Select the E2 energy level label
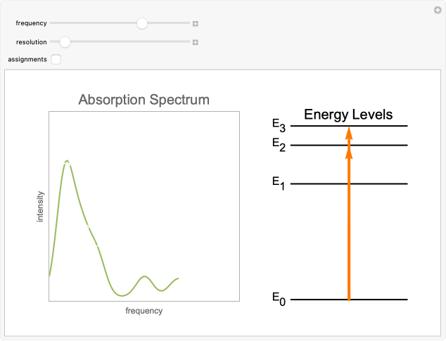Image resolution: width=446 pixels, height=341 pixels. [279, 145]
